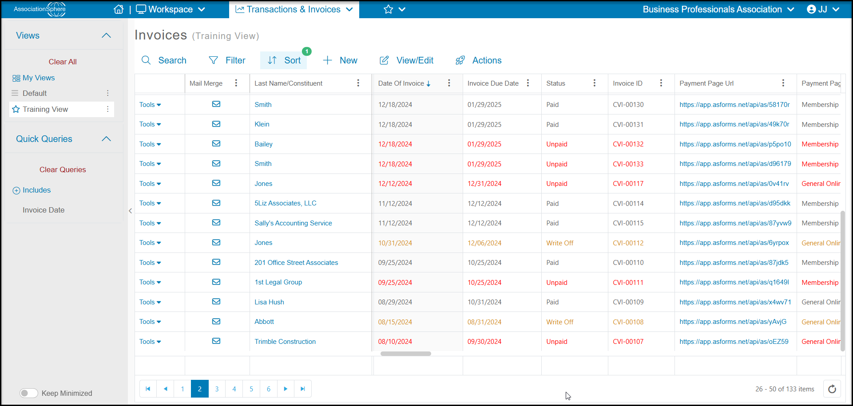Click the favorites star icon in top bar
This screenshot has width=853, height=406.
click(x=388, y=9)
